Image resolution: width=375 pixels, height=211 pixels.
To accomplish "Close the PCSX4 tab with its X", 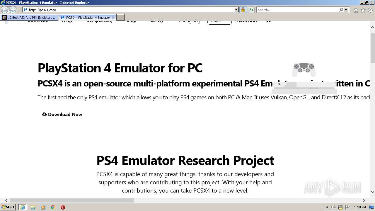I will (x=113, y=18).
